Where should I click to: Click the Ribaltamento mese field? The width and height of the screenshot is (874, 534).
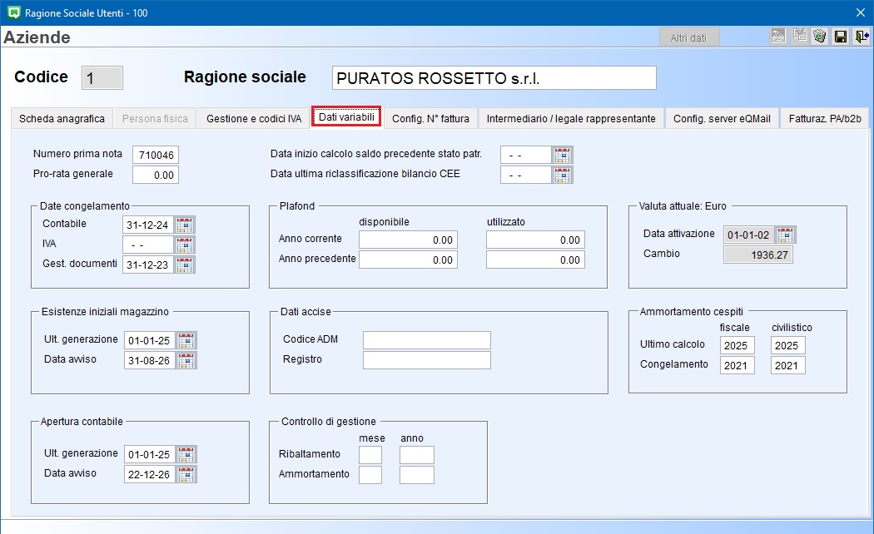pos(370,455)
